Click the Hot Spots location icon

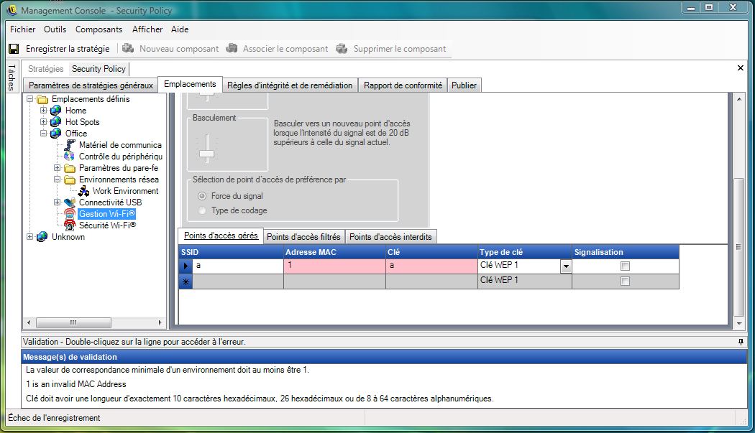point(56,122)
